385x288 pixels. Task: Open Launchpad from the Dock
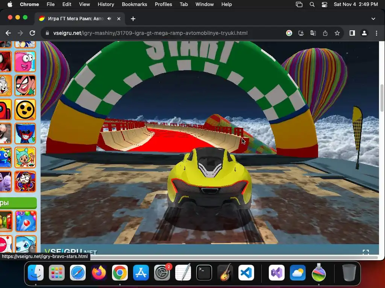[57, 273]
